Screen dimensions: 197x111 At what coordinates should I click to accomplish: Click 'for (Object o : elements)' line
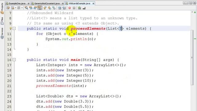tap(67, 34)
